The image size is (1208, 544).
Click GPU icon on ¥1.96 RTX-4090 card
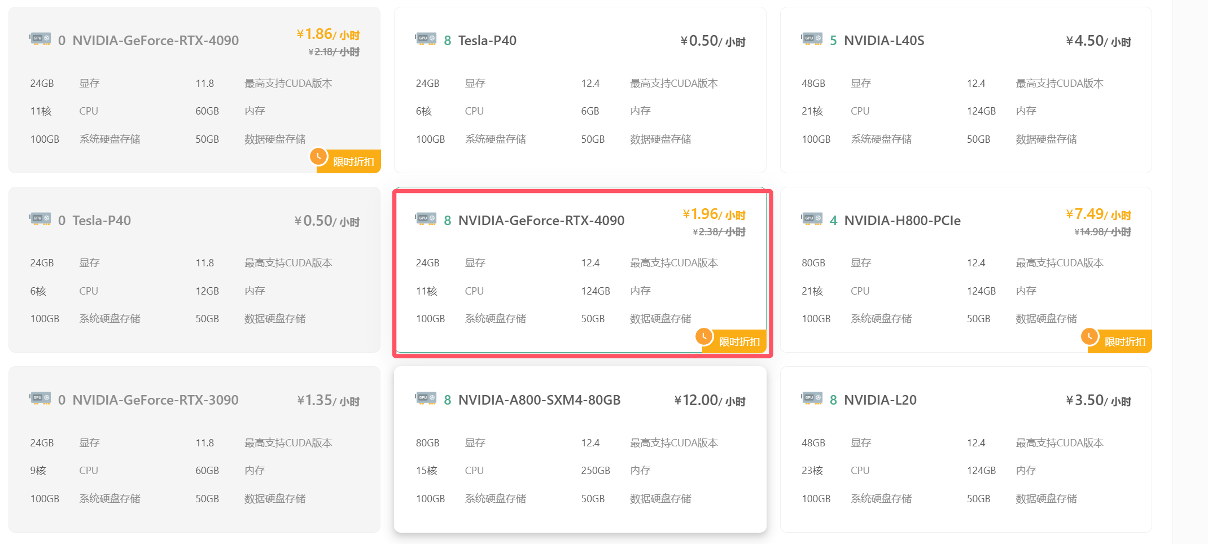[x=426, y=219]
